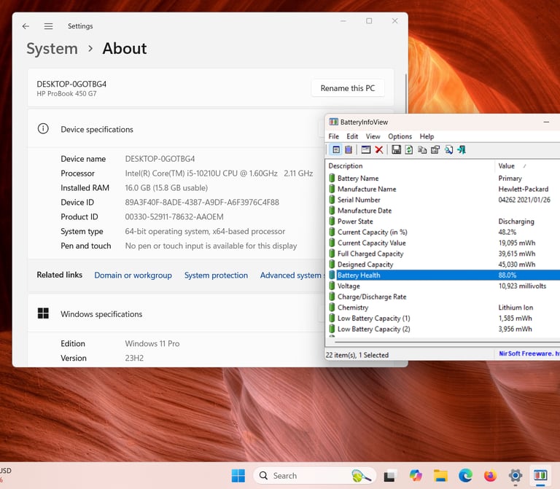560x489 pixels.
Task: Go to System in the breadcrumb
Action: tap(52, 49)
